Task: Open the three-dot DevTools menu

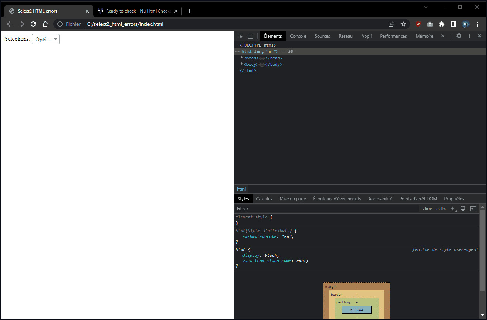Action: click(x=469, y=36)
